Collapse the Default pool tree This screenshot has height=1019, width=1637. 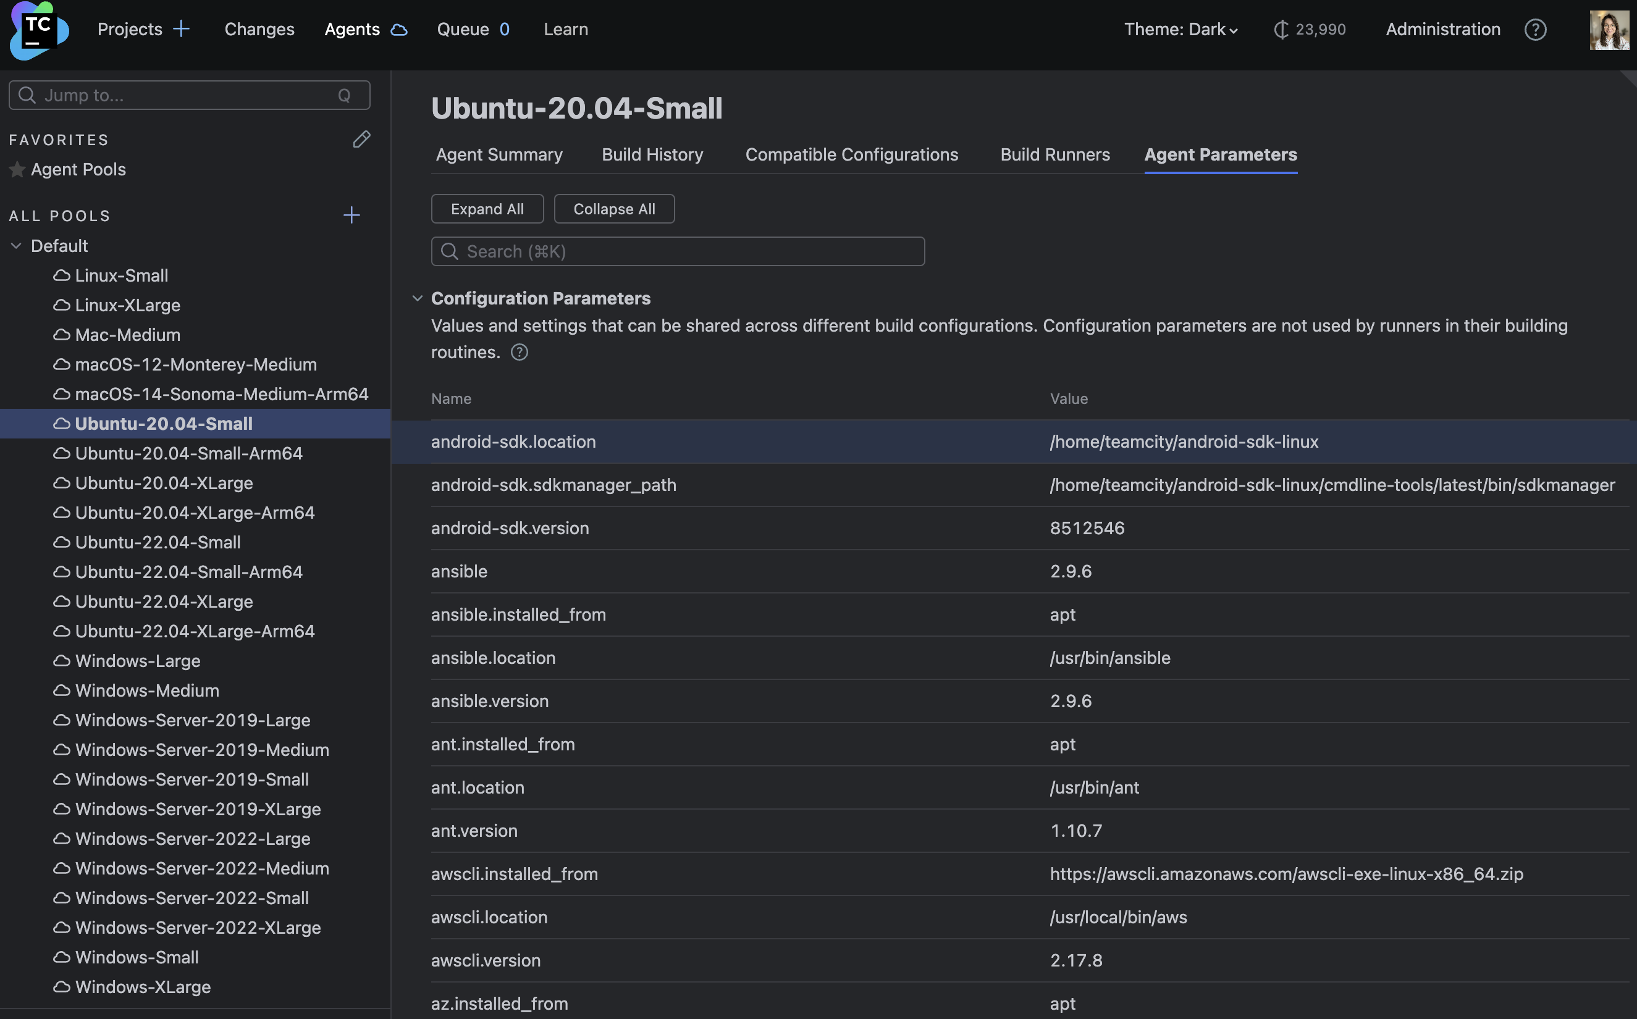point(16,245)
